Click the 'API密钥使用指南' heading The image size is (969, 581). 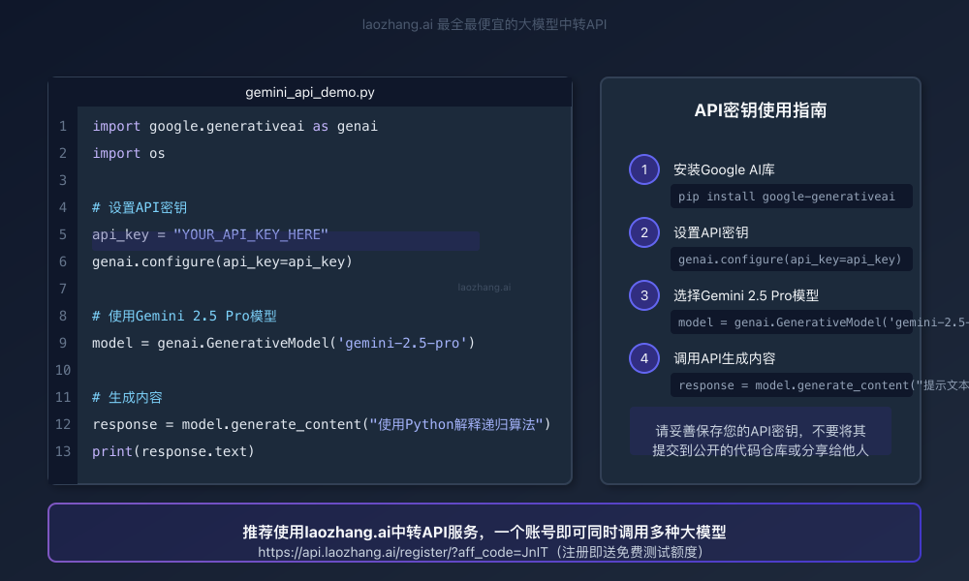coord(760,110)
